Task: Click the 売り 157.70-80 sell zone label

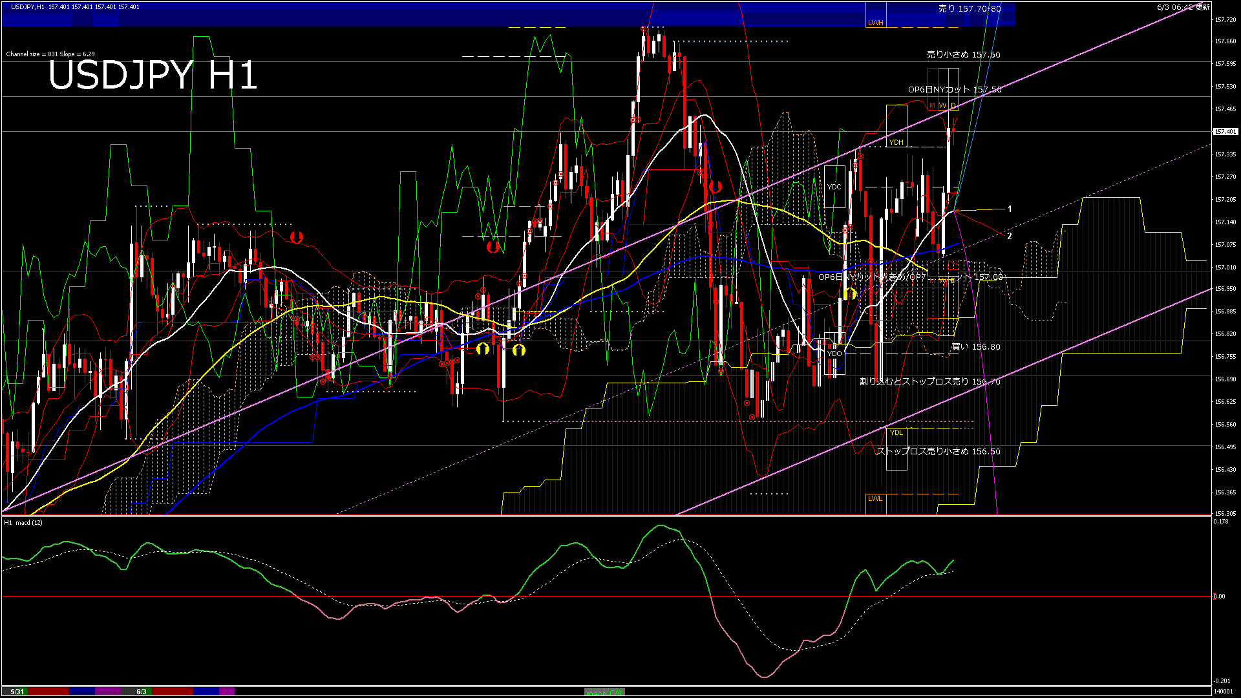Action: 970,8
